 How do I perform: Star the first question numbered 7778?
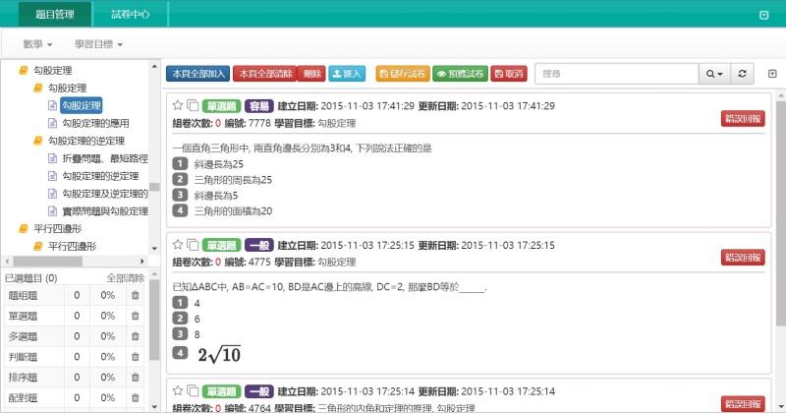pos(178,105)
